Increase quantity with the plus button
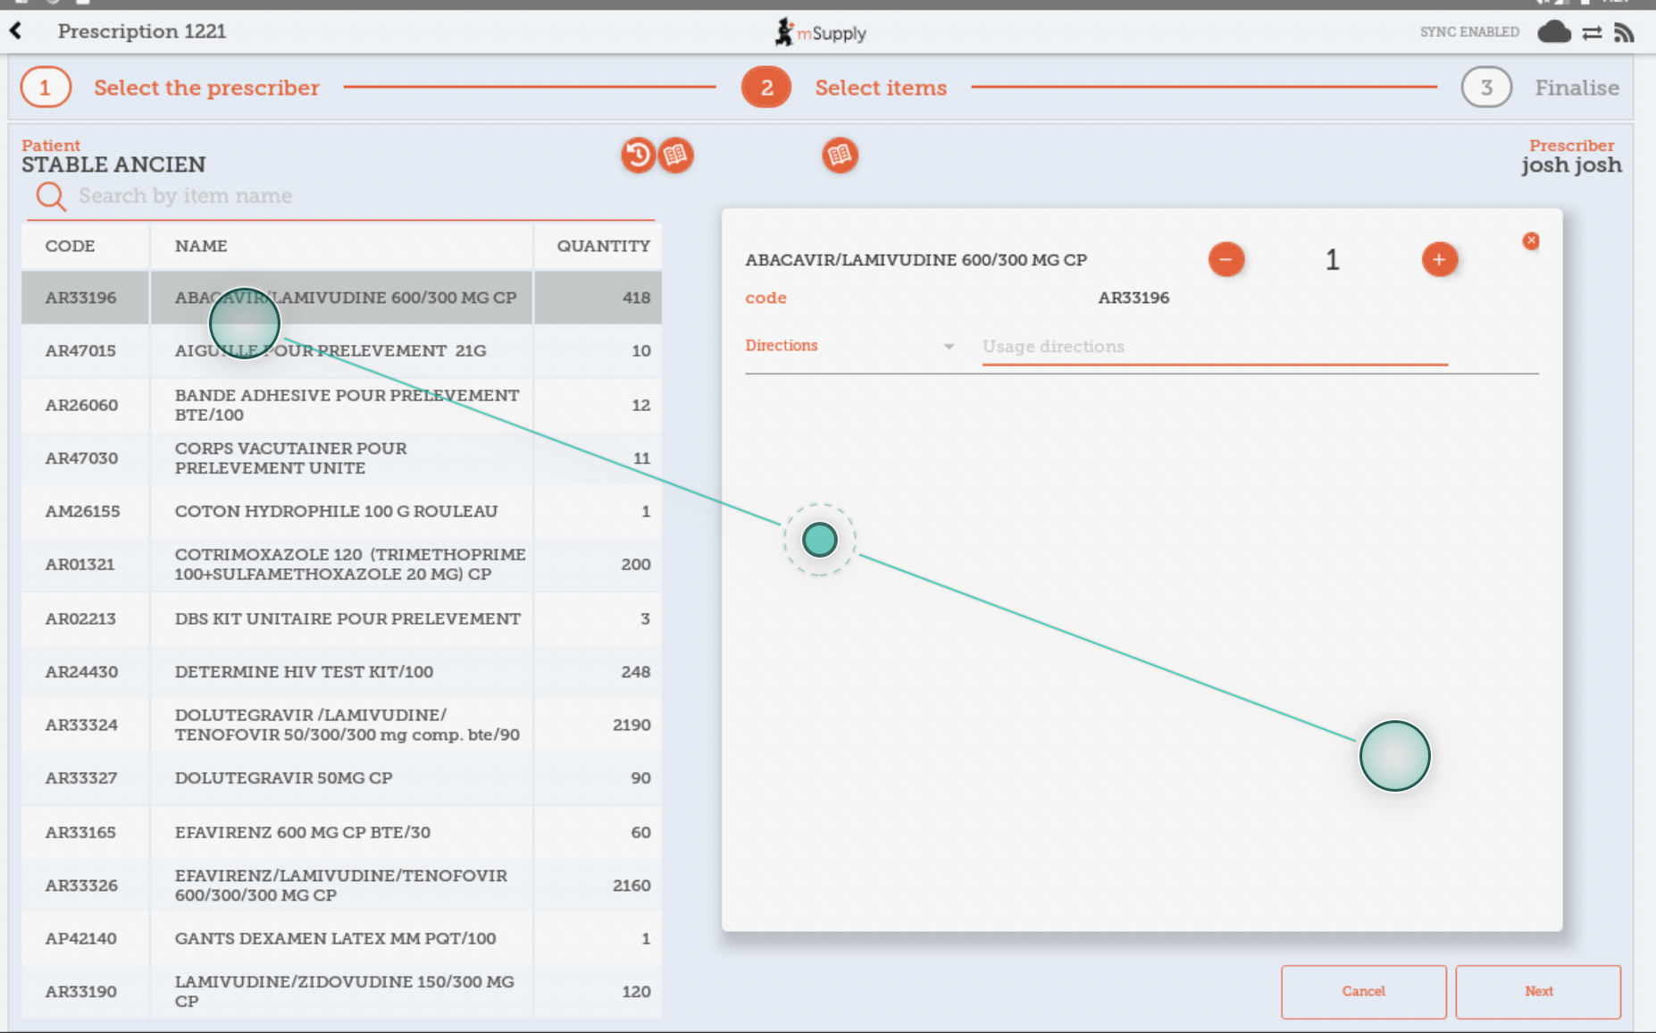The image size is (1656, 1033). 1440,259
